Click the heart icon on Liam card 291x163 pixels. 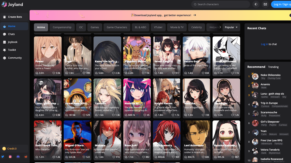[84, 73]
